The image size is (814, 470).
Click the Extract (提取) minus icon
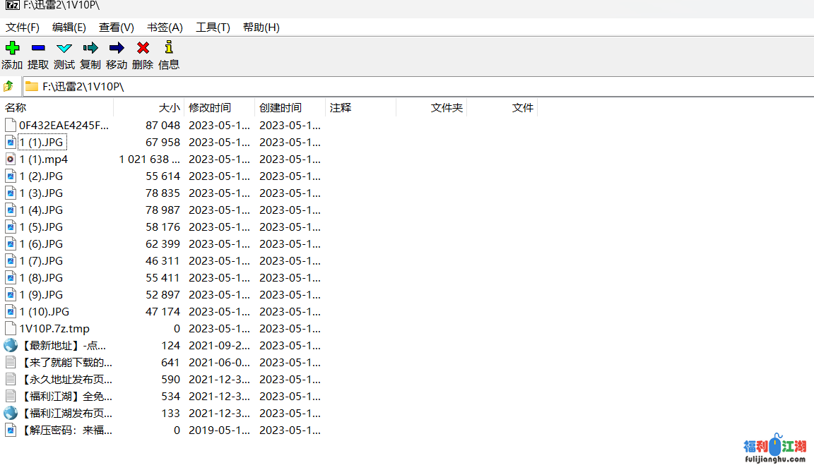point(38,49)
